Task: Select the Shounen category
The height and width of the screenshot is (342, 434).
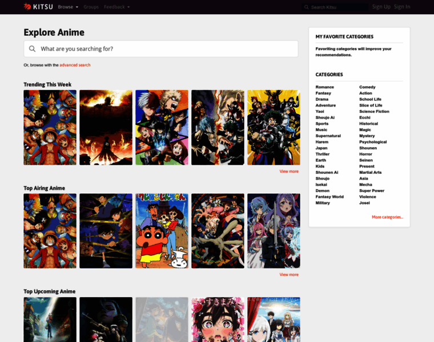Action: 368,148
